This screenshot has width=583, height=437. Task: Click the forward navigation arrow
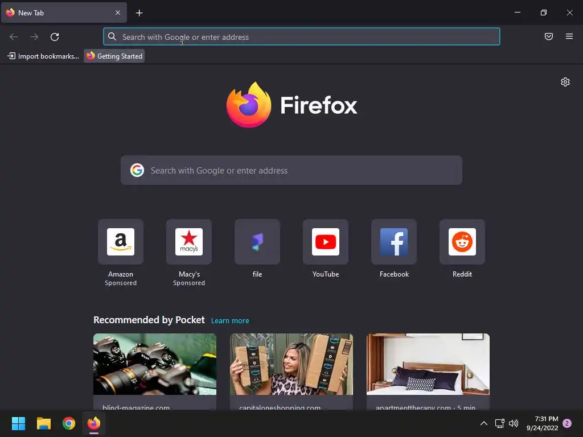pyautogui.click(x=34, y=37)
